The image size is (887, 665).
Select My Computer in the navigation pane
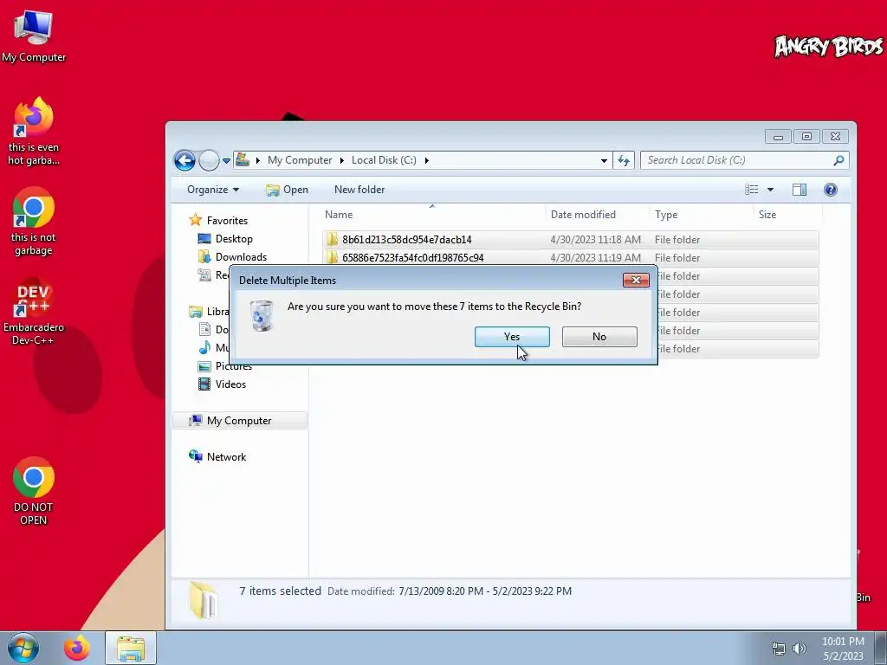pos(239,421)
